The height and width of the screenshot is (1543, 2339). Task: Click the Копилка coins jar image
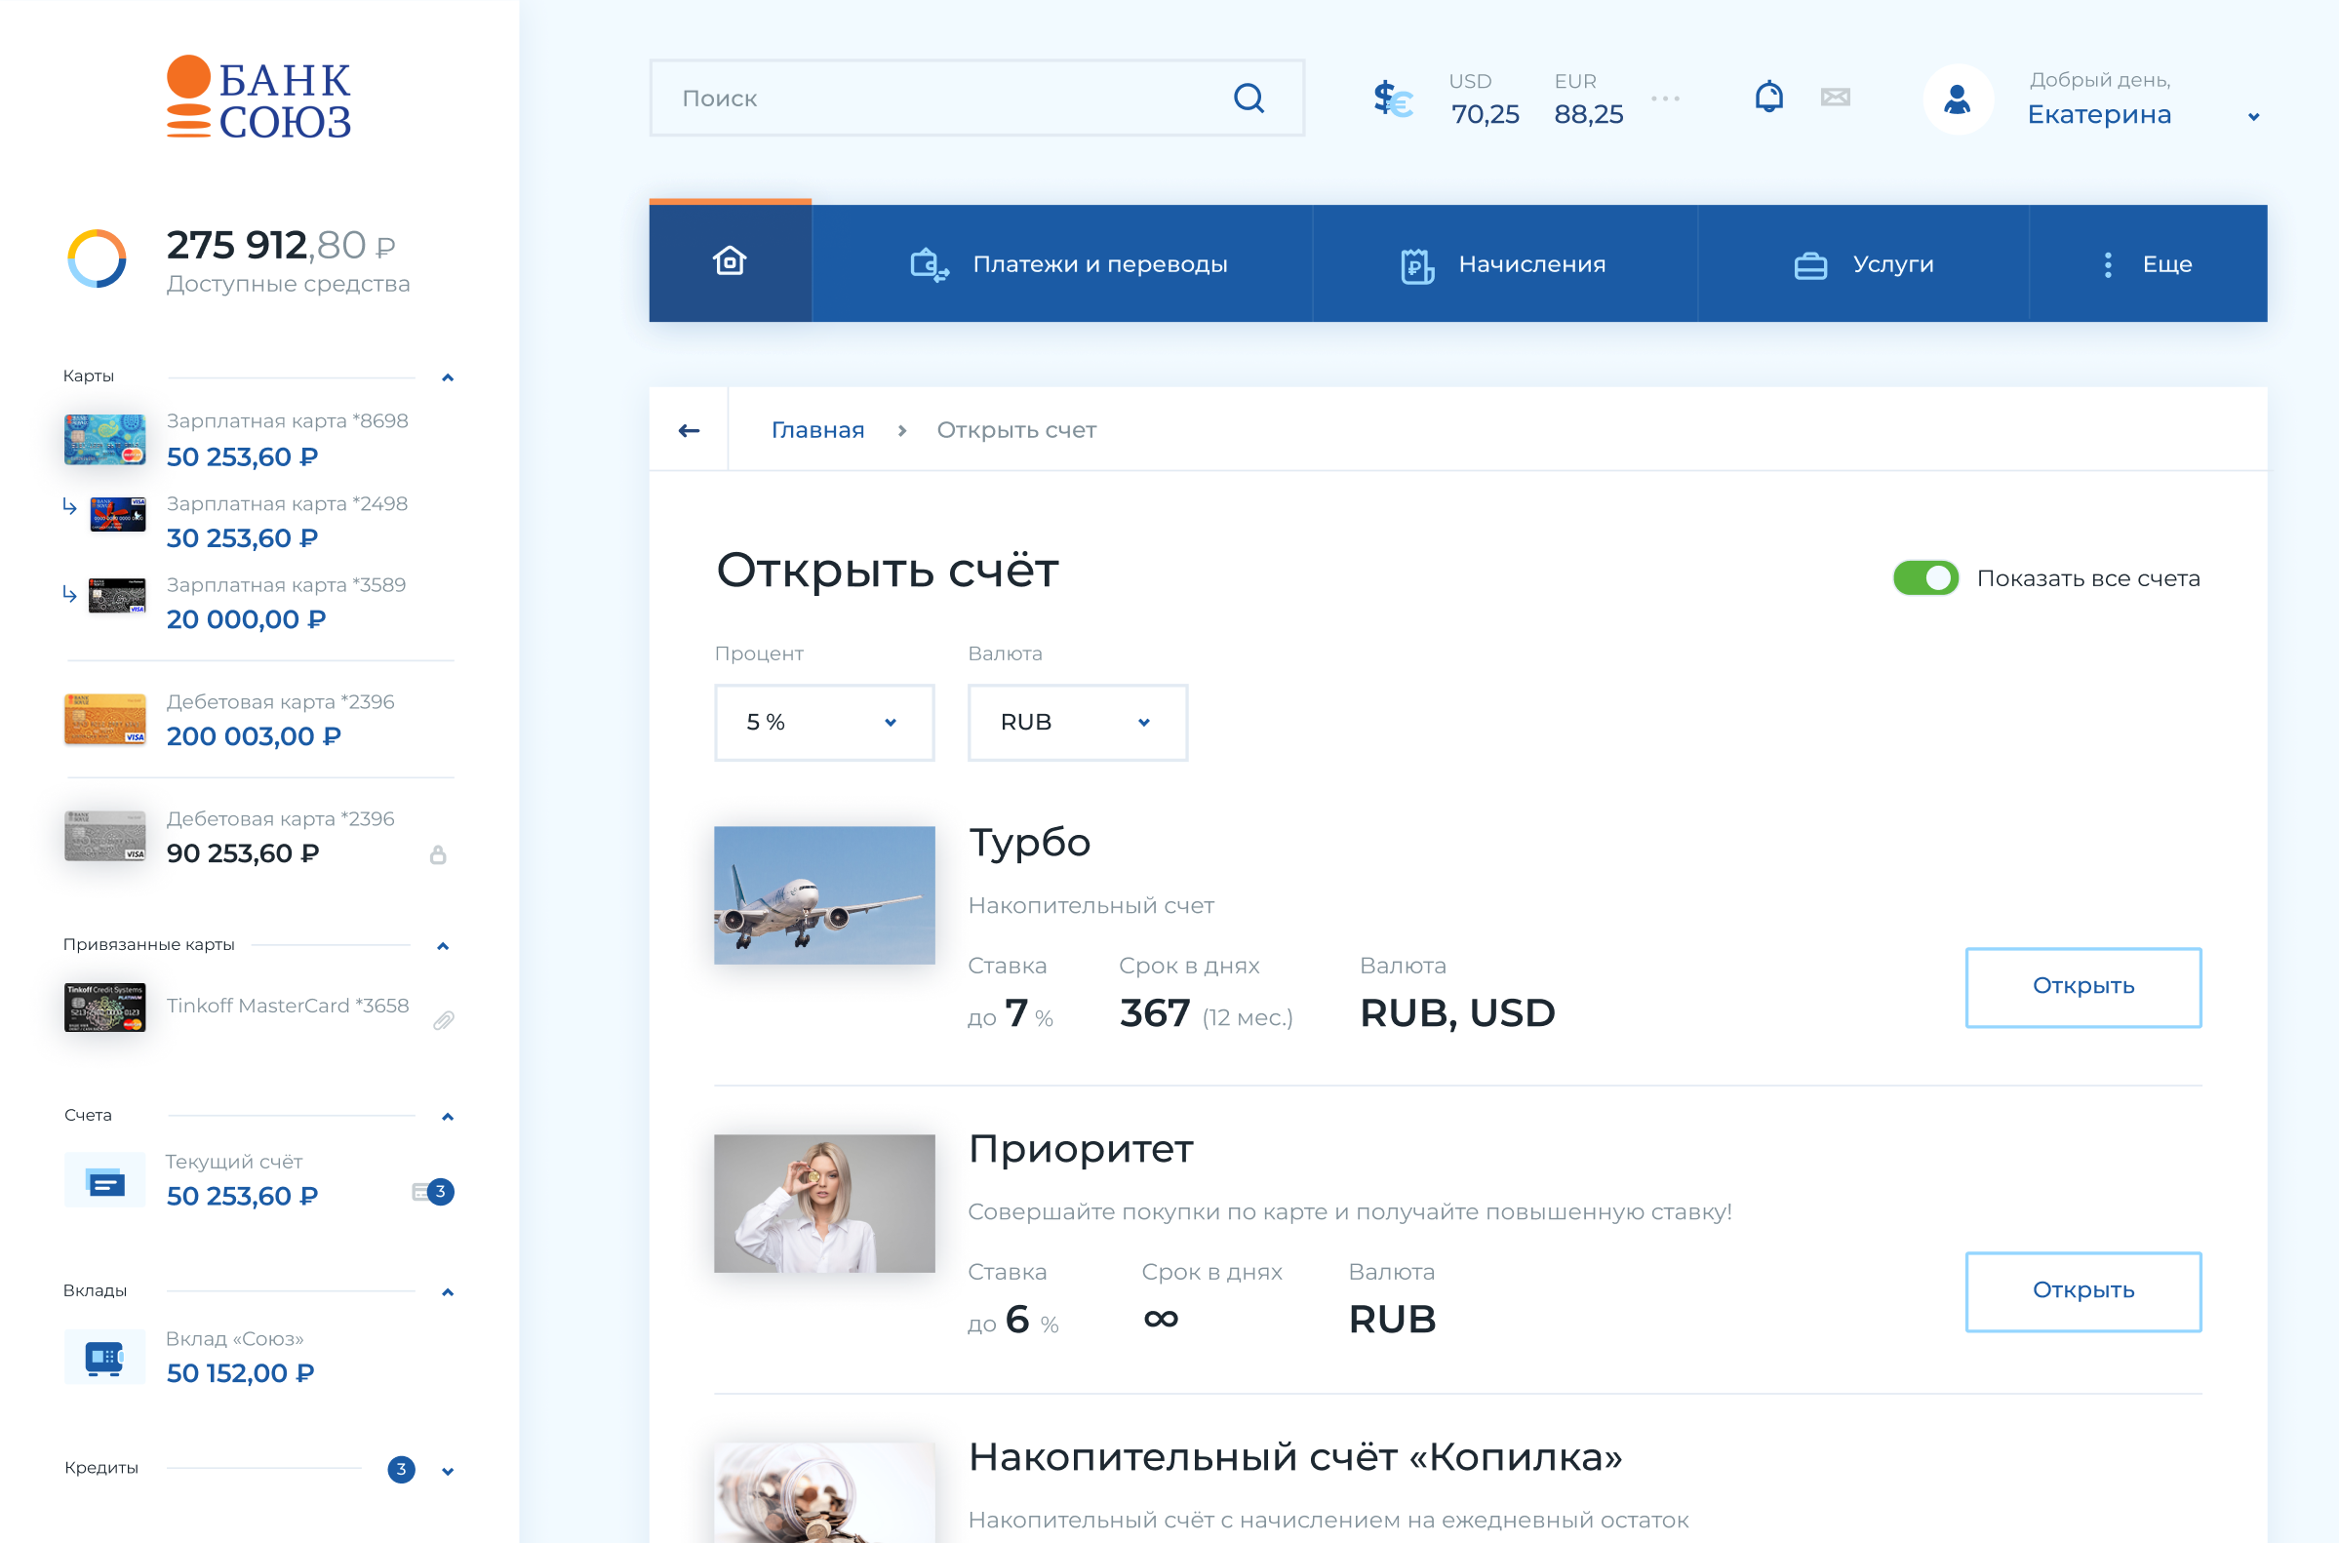point(824,1493)
